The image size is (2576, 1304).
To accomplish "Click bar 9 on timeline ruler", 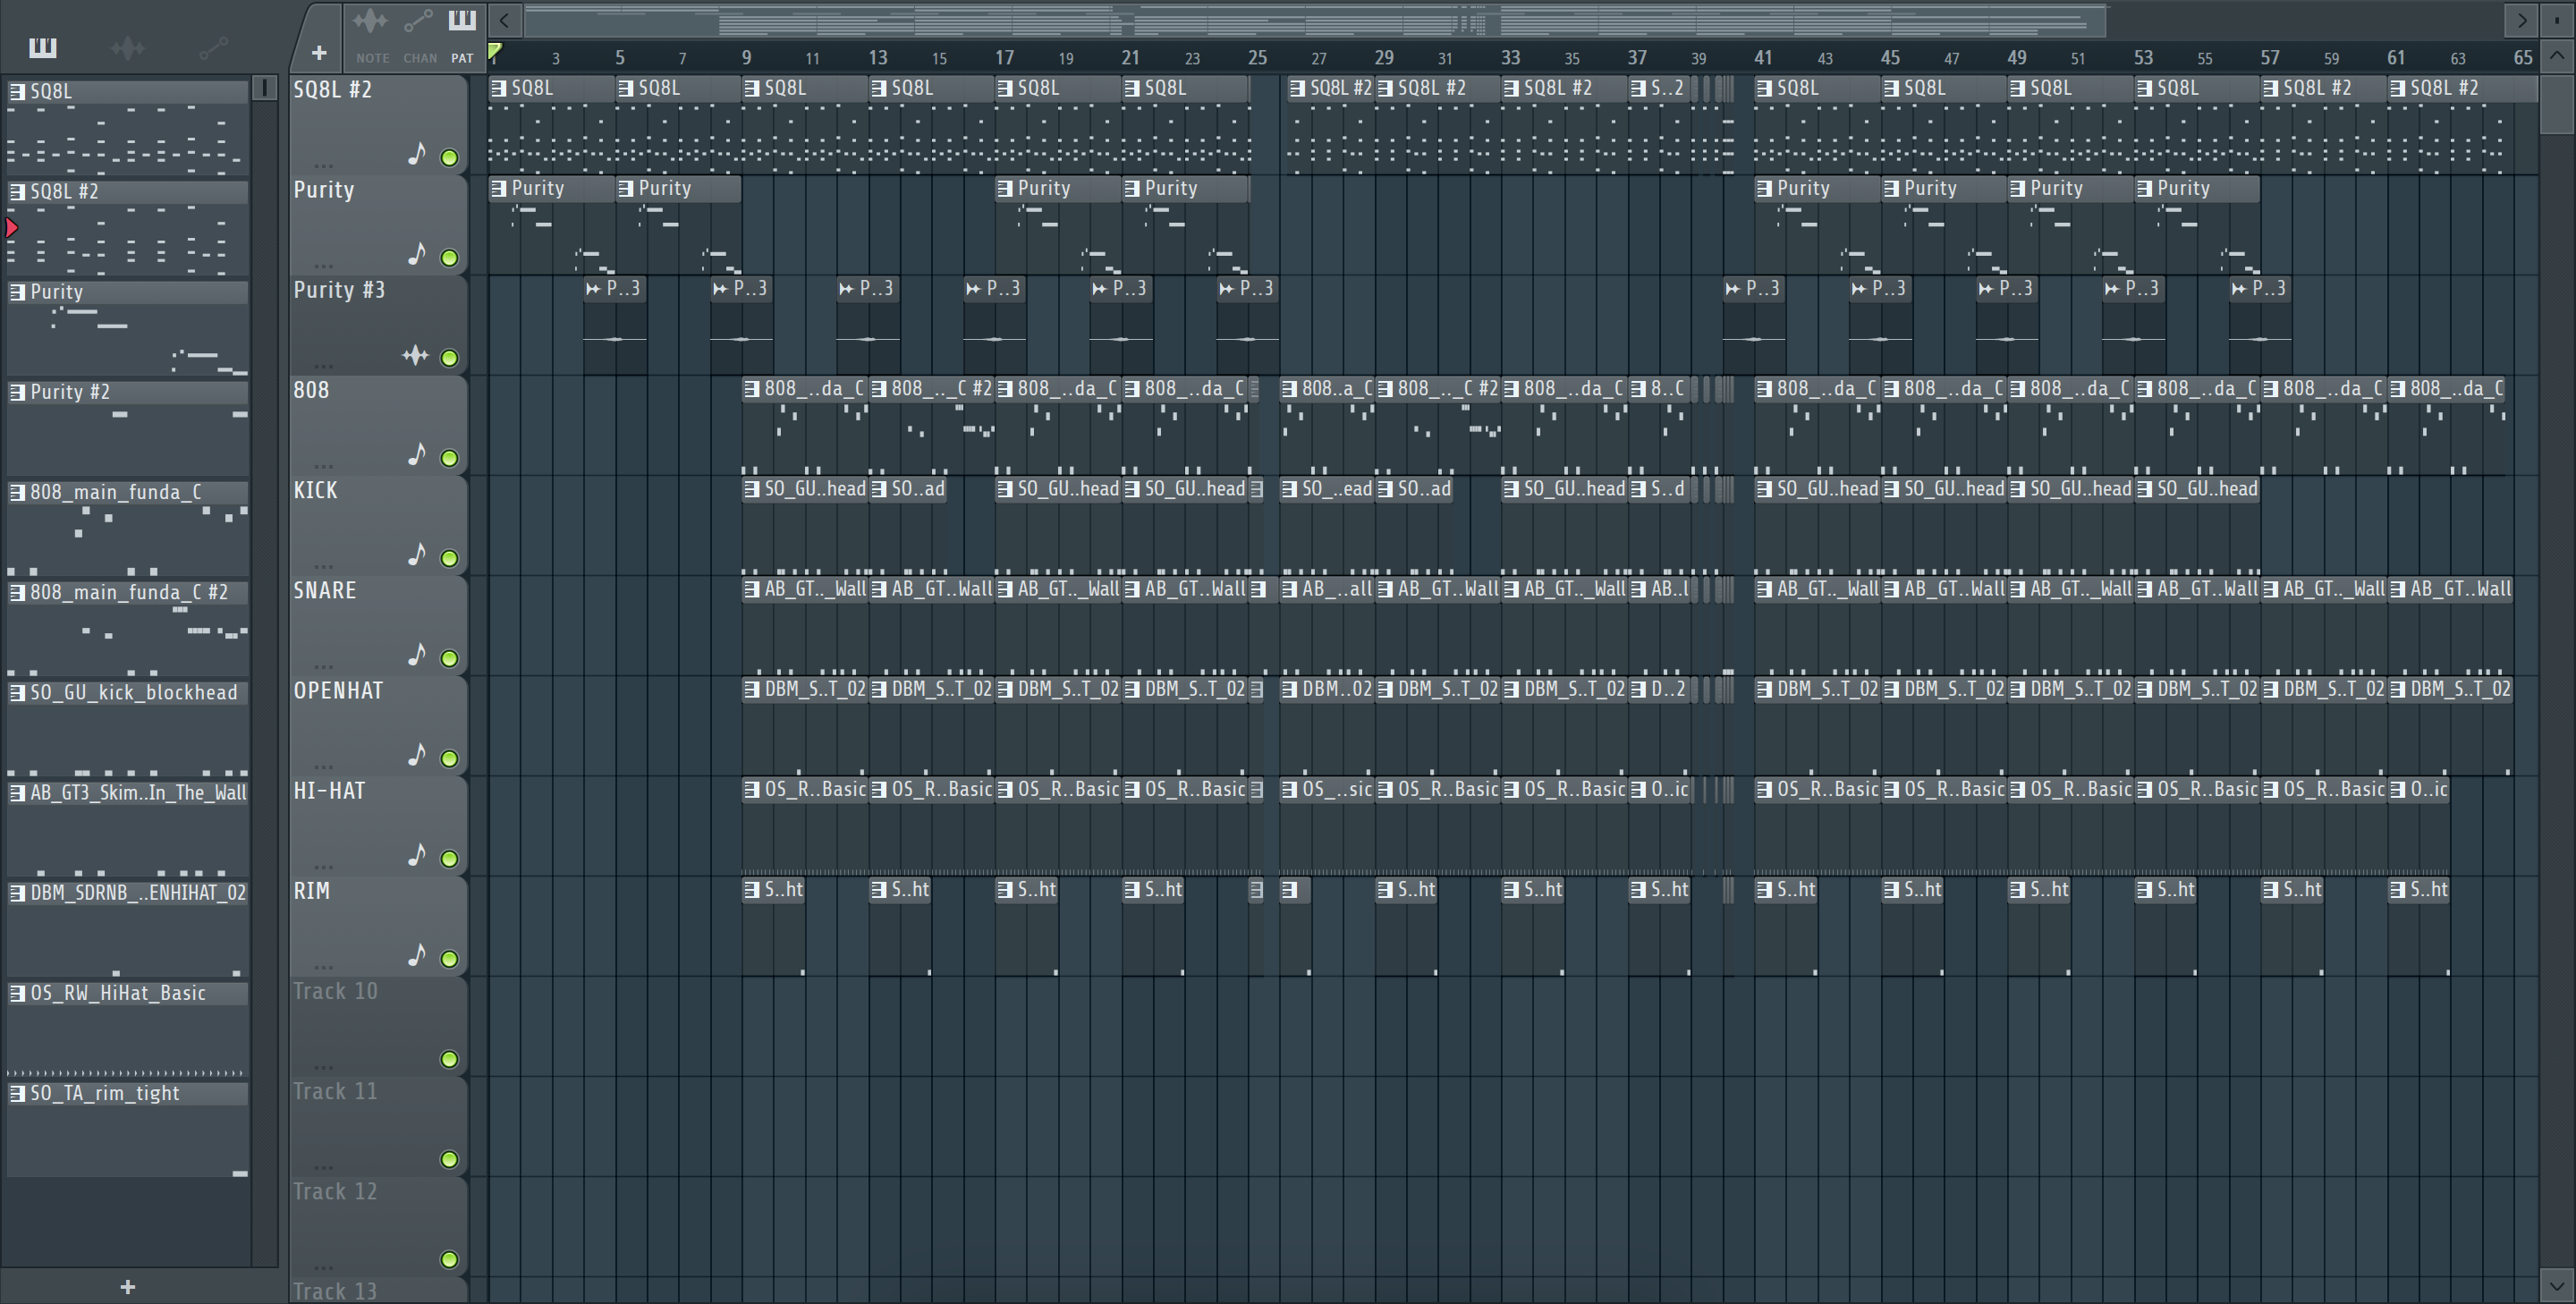I will click(x=747, y=57).
